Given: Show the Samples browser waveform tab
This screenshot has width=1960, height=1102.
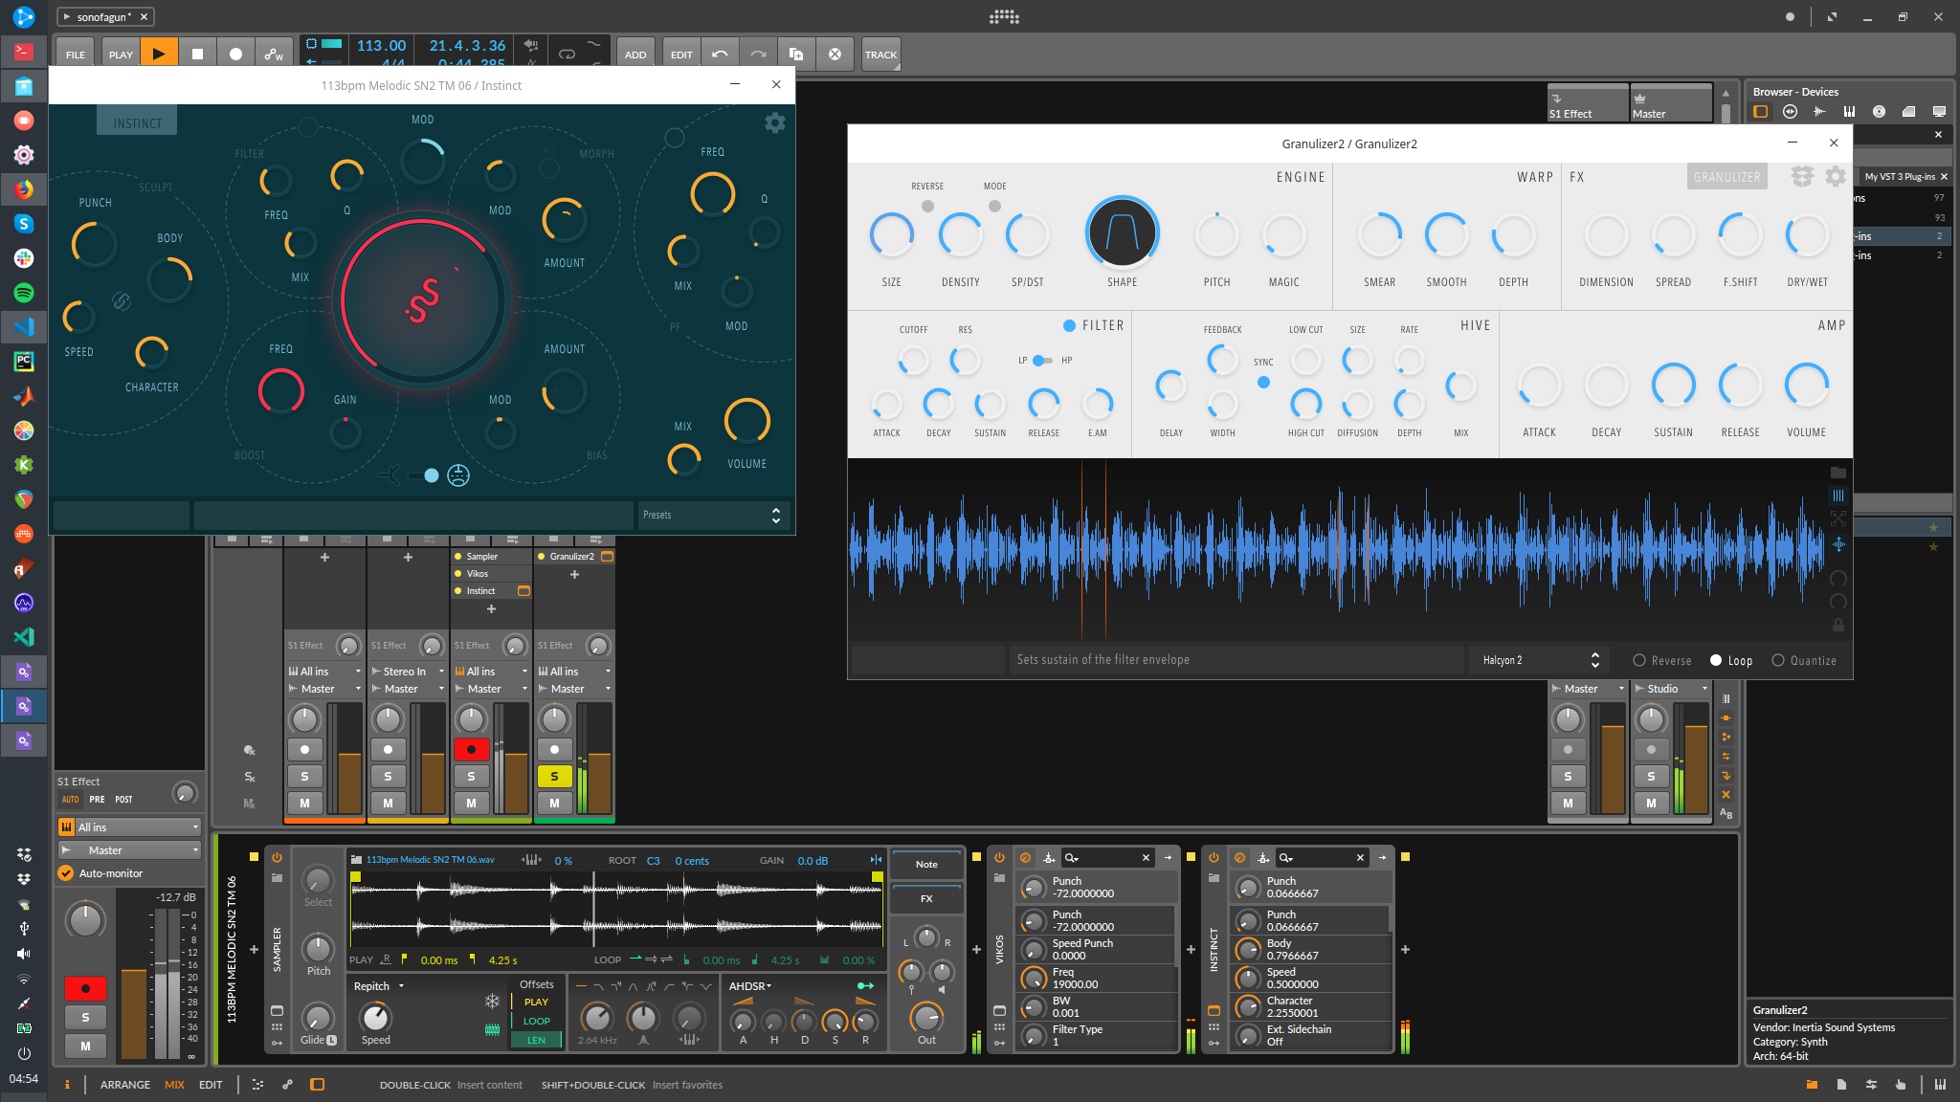Looking at the screenshot, I should 1819,112.
